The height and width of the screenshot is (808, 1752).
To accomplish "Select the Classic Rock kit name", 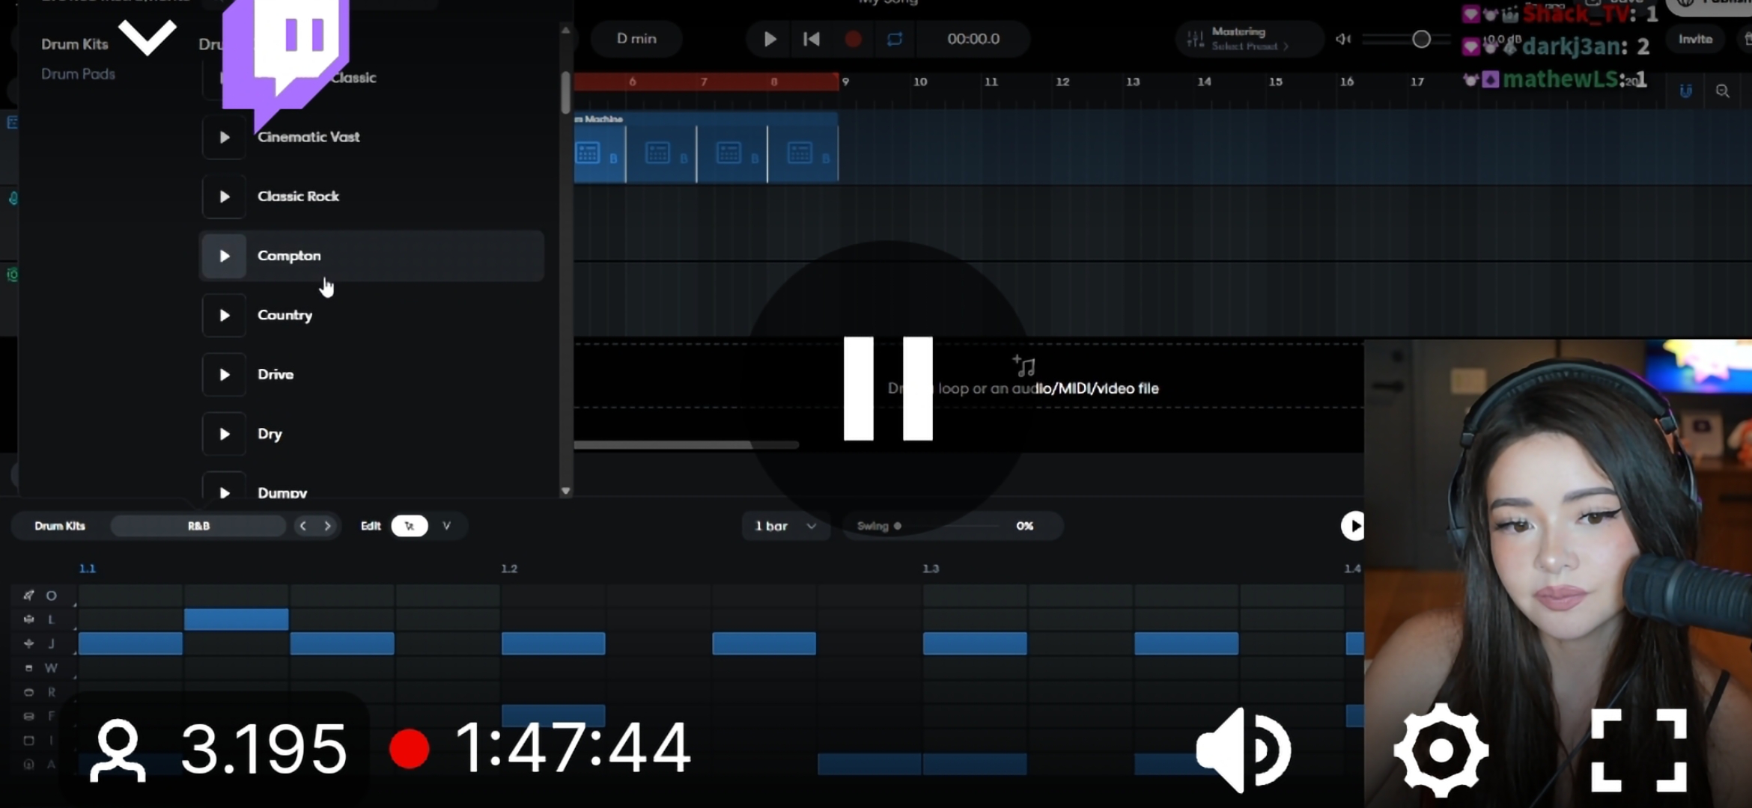I will tap(298, 196).
